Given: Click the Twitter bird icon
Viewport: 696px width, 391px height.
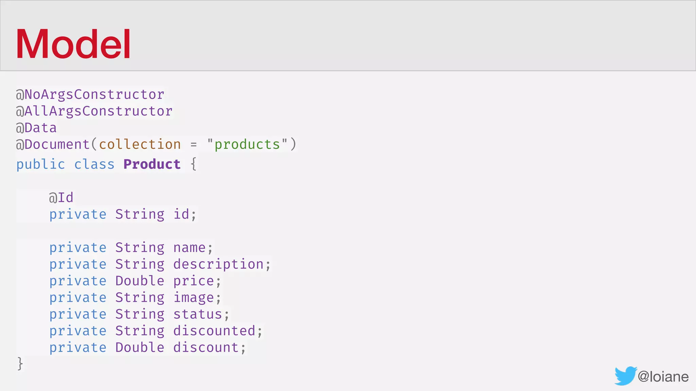Looking at the screenshot, I should (x=625, y=376).
